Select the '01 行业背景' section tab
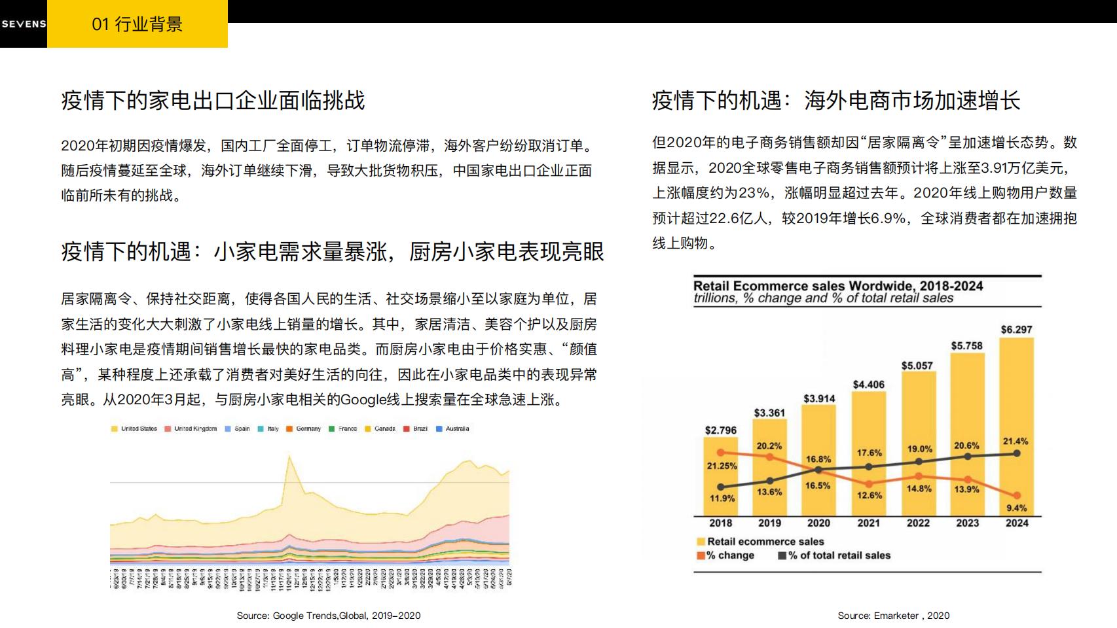 (x=137, y=24)
